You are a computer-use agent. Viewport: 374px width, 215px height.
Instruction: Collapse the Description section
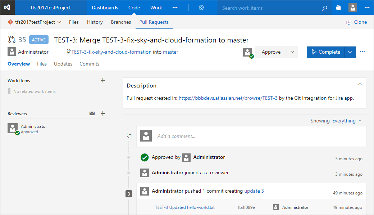[360, 84]
